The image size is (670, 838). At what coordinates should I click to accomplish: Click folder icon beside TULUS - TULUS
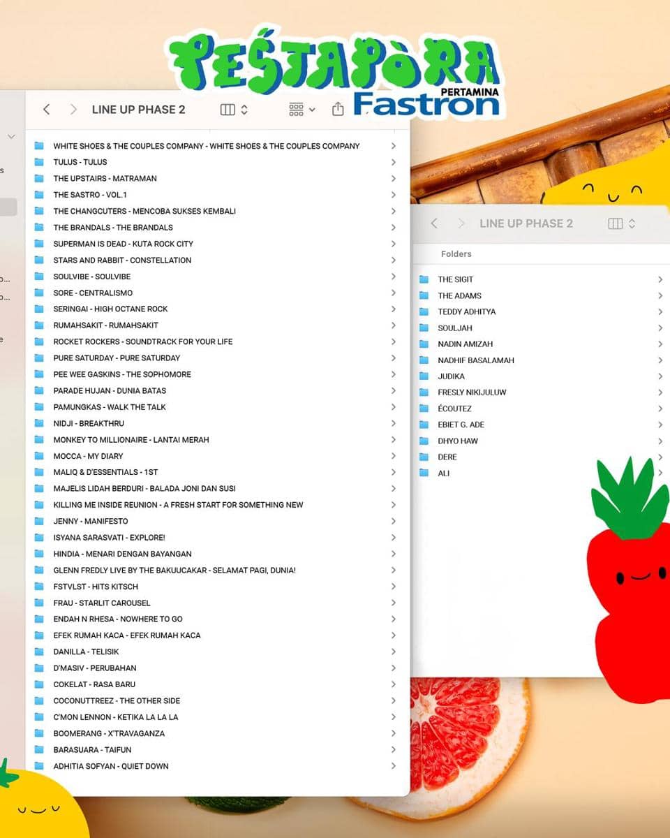pyautogui.click(x=39, y=162)
